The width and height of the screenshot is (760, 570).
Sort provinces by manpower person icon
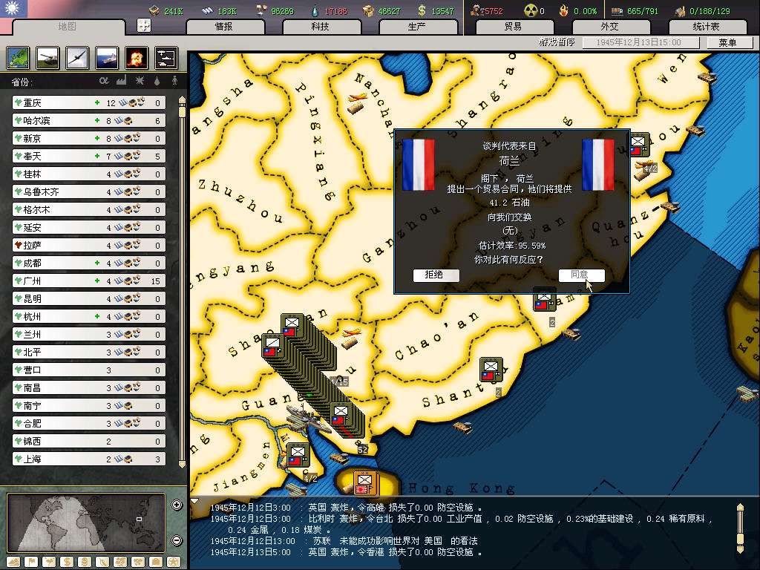[x=174, y=81]
